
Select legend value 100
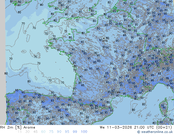click(x=84, y=132)
